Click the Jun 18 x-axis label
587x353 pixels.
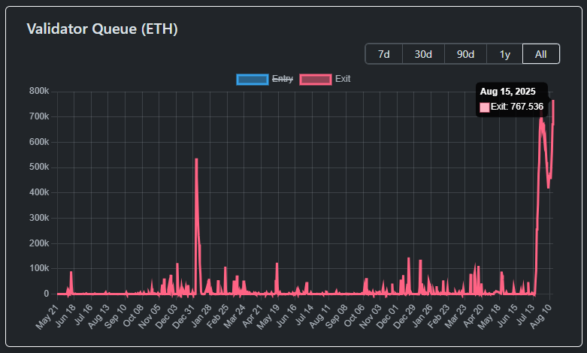(65, 315)
